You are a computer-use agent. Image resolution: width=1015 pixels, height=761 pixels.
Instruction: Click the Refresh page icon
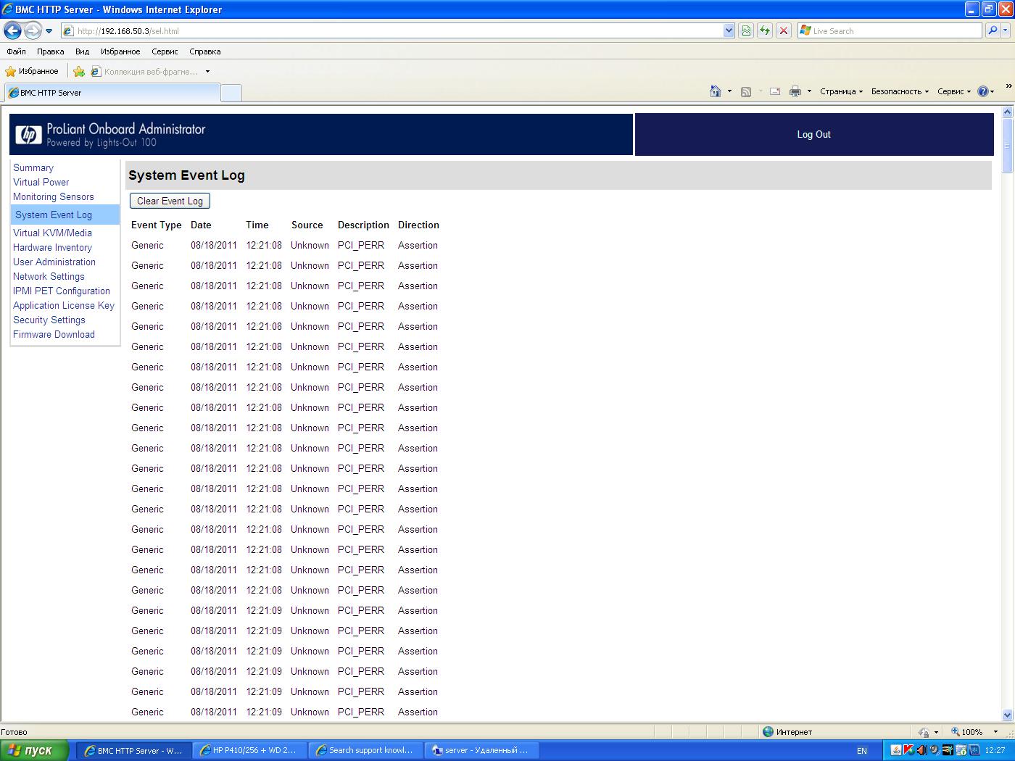[x=764, y=30]
